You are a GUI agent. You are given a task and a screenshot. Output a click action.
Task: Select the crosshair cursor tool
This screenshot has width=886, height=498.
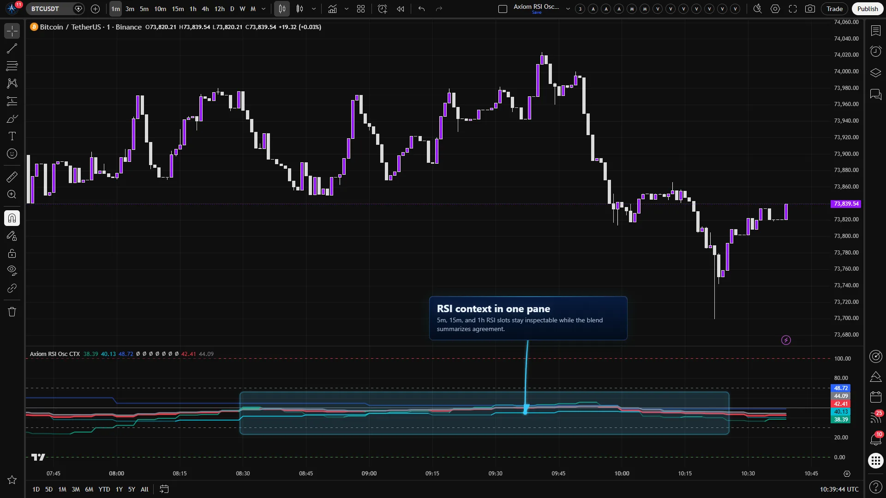pyautogui.click(x=12, y=31)
